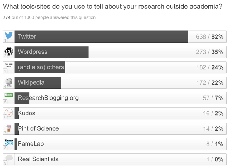Select the Wordpress result bar label
This screenshot has width=229, height=167.
tap(33, 52)
